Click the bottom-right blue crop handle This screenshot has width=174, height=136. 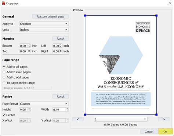(x=156, y=114)
